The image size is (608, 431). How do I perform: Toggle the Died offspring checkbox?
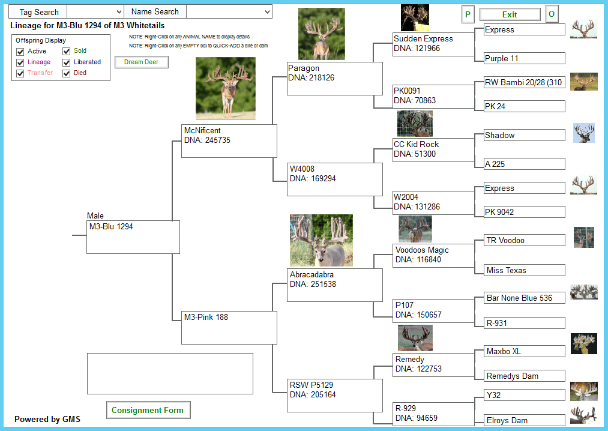[67, 73]
